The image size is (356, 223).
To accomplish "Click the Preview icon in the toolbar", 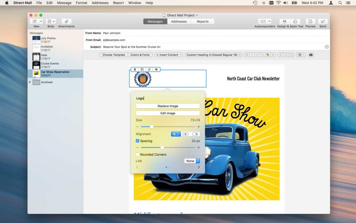I will click(x=310, y=22).
